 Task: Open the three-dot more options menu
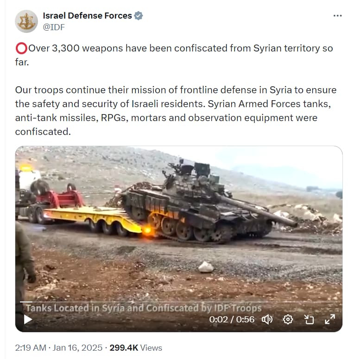point(337,16)
